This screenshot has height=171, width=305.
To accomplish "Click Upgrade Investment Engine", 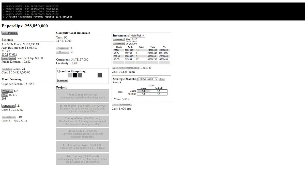I will click(126, 68).
